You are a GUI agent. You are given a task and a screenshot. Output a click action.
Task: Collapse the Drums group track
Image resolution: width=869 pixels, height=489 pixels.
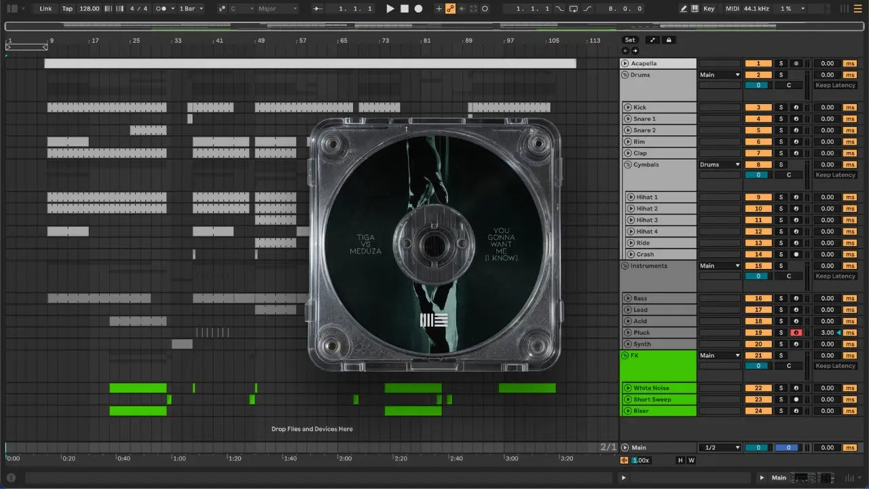coord(625,75)
